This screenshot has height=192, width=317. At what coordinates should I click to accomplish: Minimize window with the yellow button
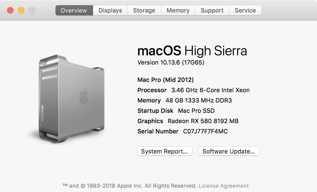tap(21, 11)
